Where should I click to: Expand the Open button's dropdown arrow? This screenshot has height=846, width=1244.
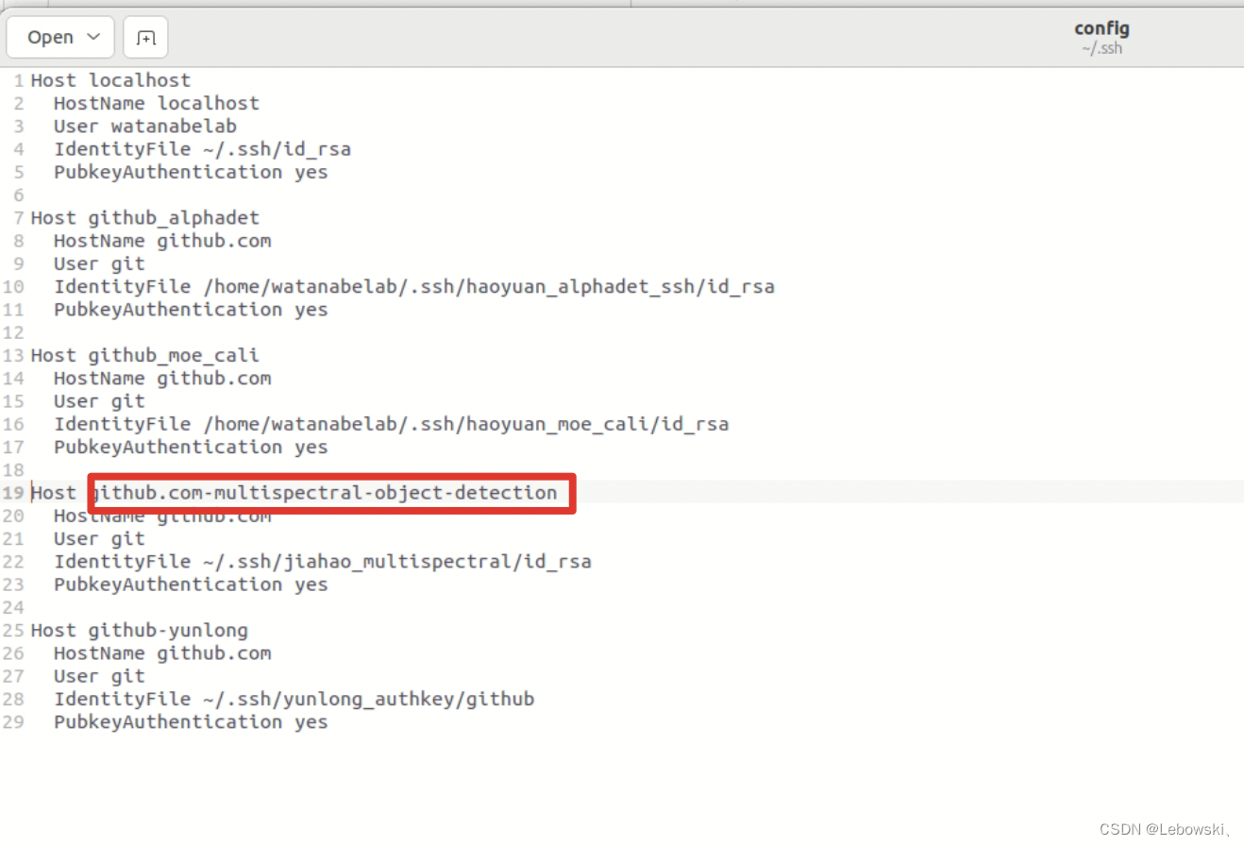click(93, 37)
